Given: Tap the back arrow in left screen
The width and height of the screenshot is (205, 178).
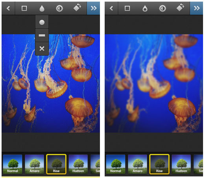Looking at the screenshot, I should [8, 8].
